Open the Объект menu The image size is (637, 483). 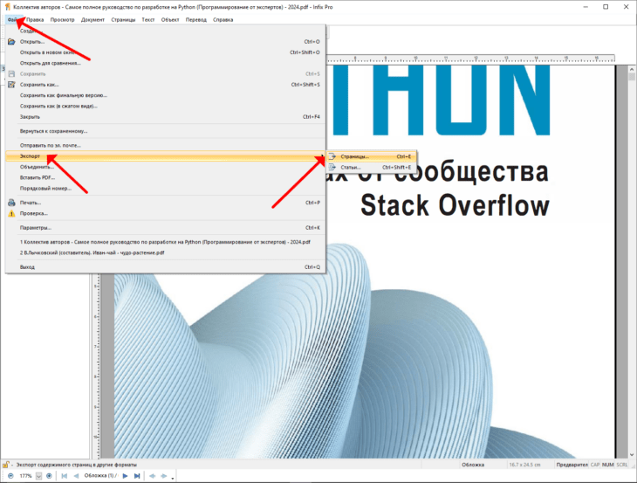(170, 19)
